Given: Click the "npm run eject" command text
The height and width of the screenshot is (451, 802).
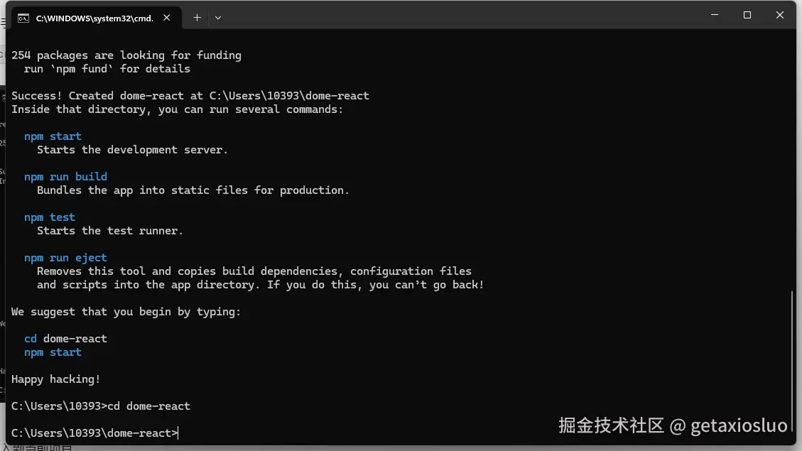Looking at the screenshot, I should (65, 258).
